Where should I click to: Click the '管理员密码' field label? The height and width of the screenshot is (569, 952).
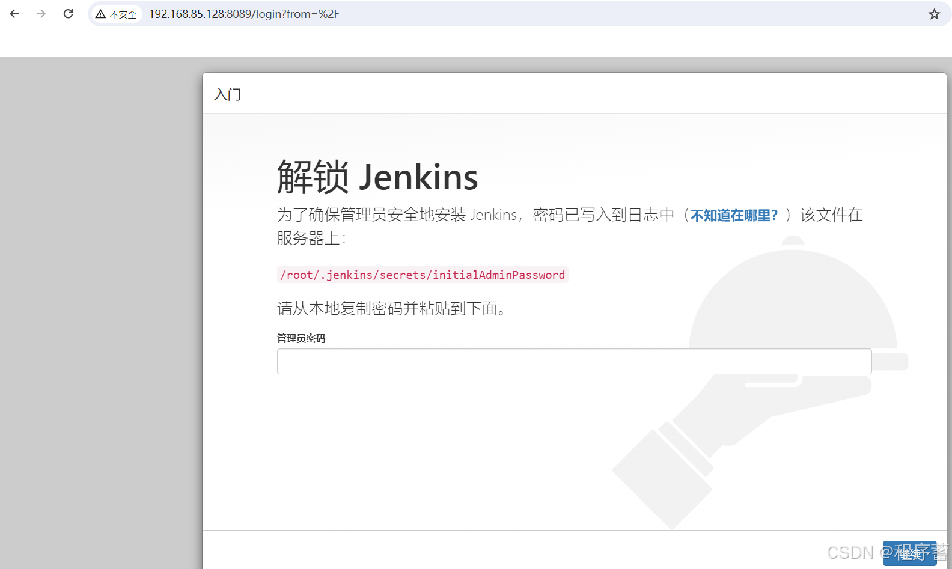click(x=301, y=338)
